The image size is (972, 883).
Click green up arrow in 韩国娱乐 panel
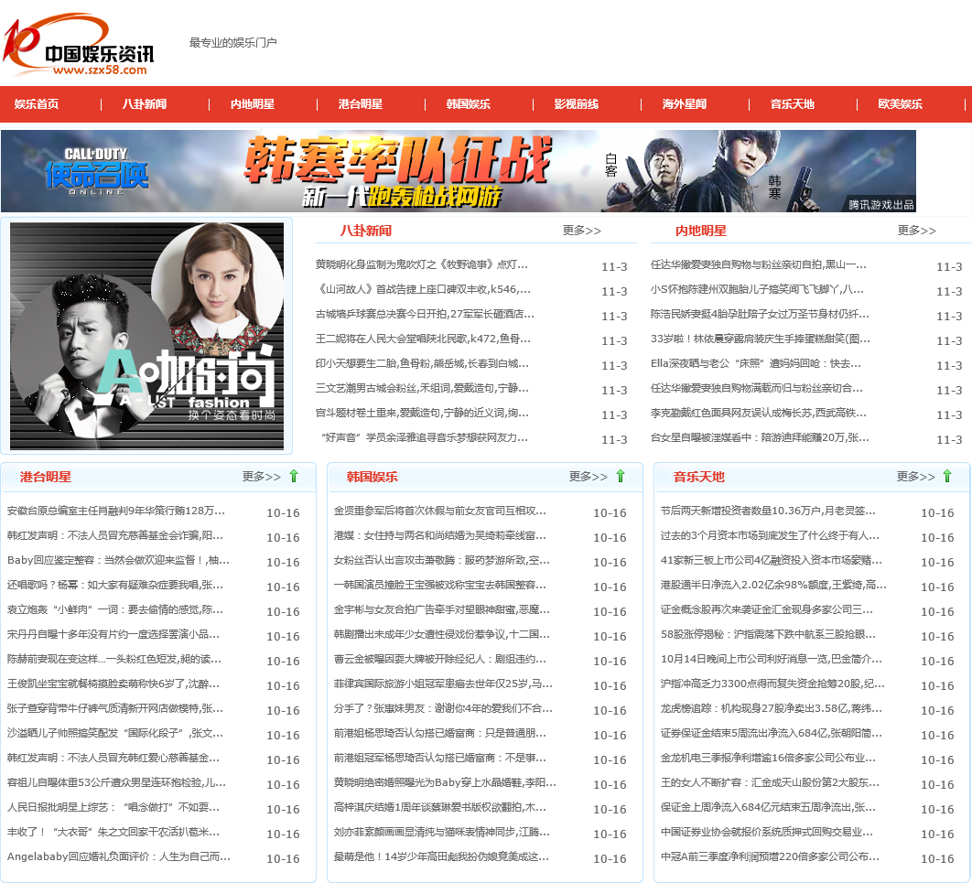[621, 476]
